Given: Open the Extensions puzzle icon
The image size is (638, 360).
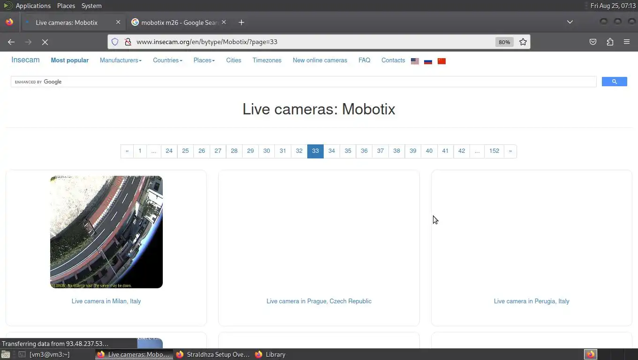Looking at the screenshot, I should pyautogui.click(x=610, y=42).
